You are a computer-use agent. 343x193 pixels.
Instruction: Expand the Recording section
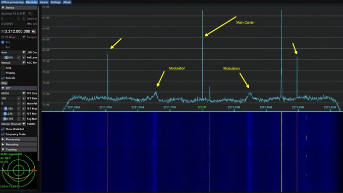click(x=19, y=144)
